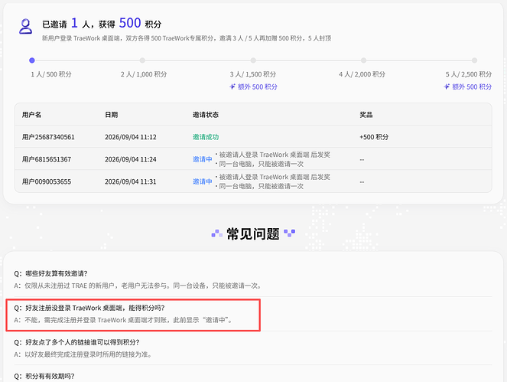Click the 1 人/ 500 积分 label
The image size is (507, 382).
(51, 74)
